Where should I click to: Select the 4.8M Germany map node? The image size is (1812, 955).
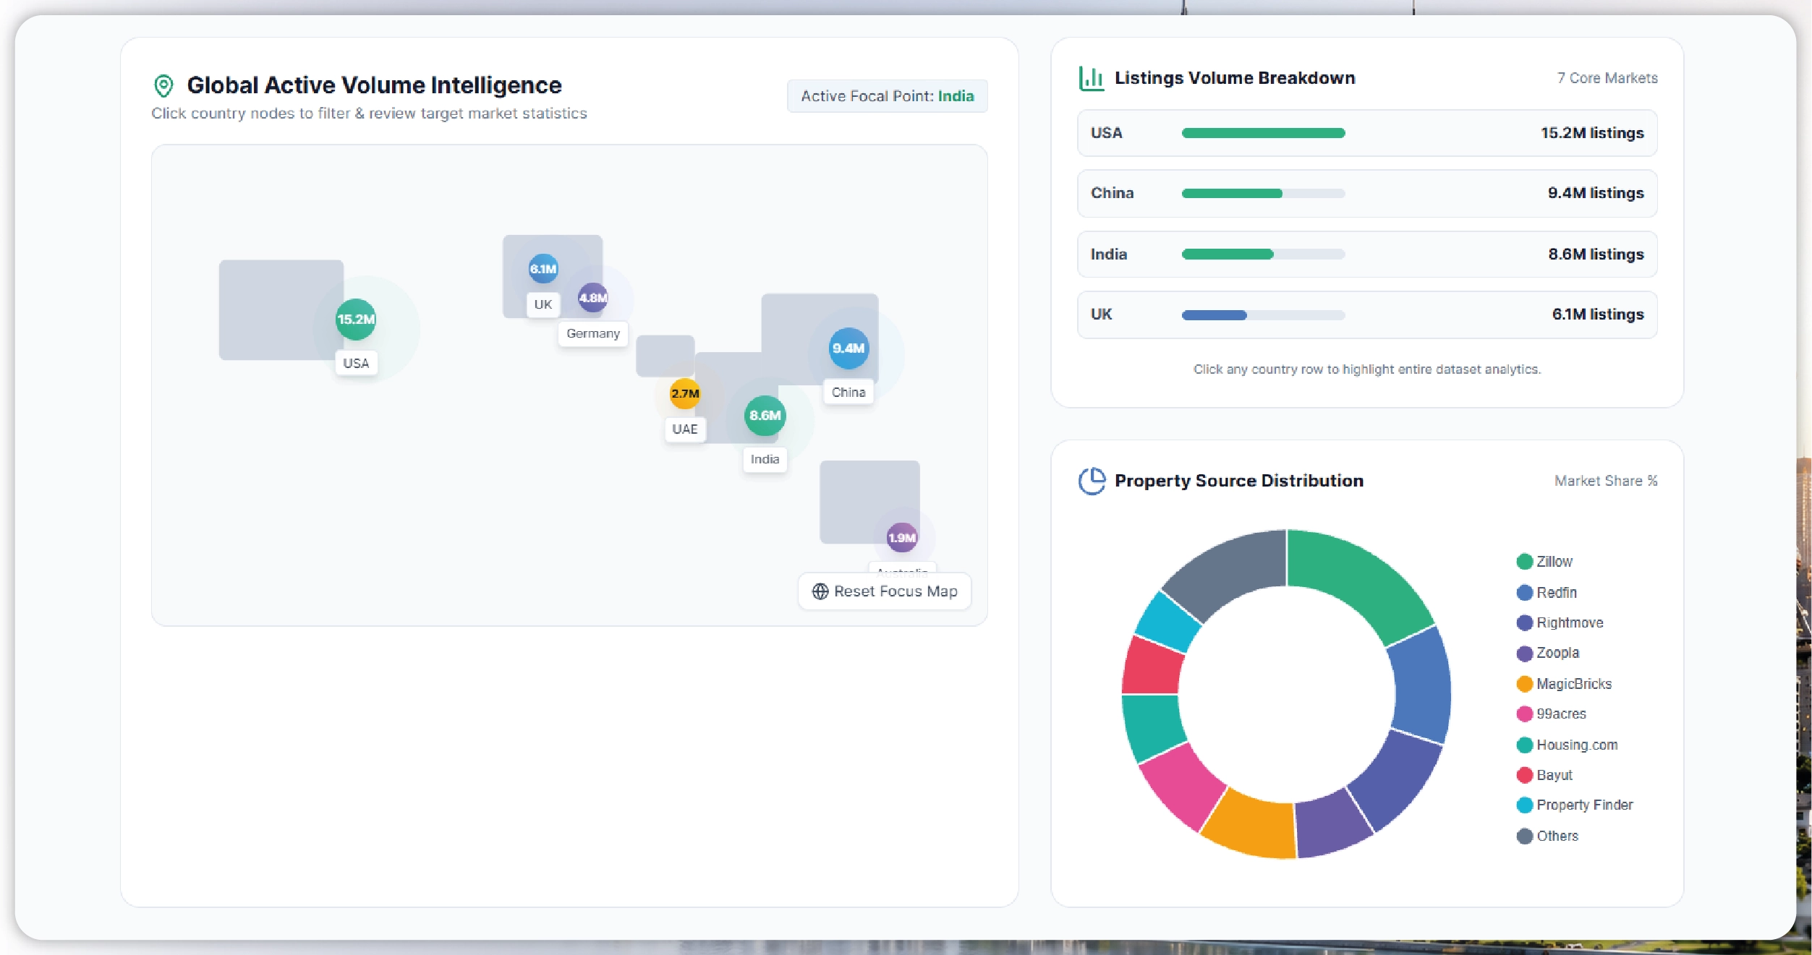tap(593, 297)
